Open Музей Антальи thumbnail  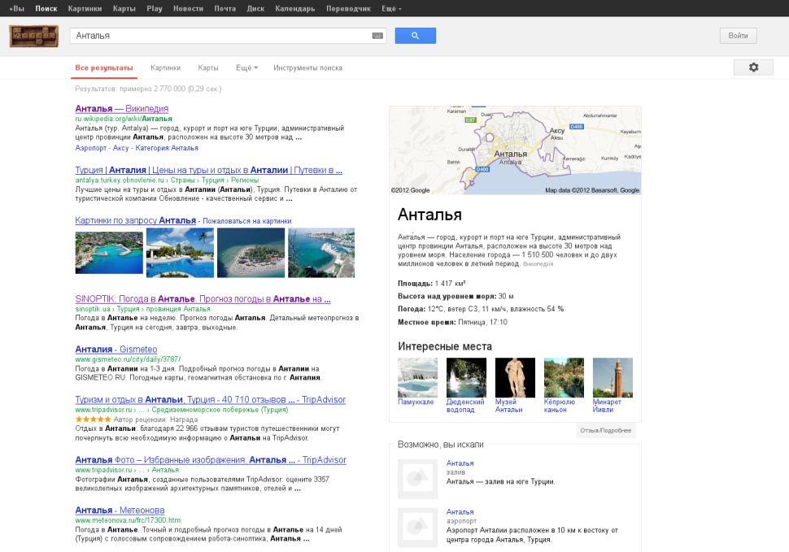[x=515, y=377]
